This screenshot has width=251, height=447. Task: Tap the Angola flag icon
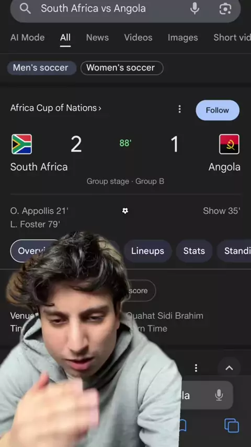coord(230,144)
